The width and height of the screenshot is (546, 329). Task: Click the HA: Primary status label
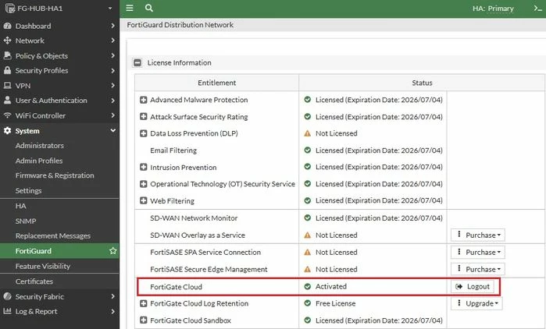493,9
